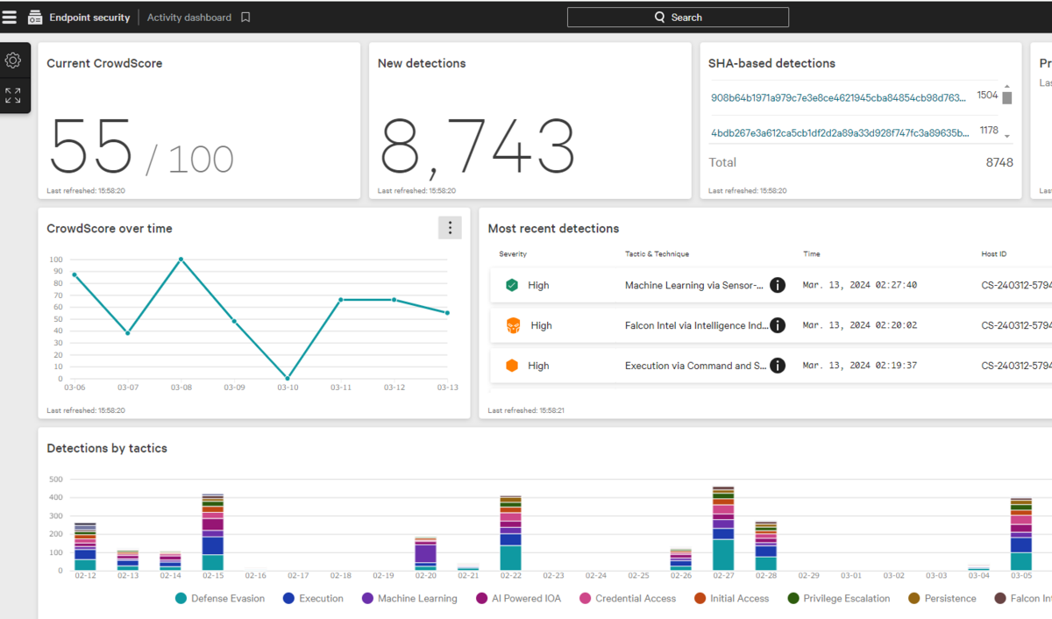
Task: Open the hamburger navigation menu
Action: (9, 17)
